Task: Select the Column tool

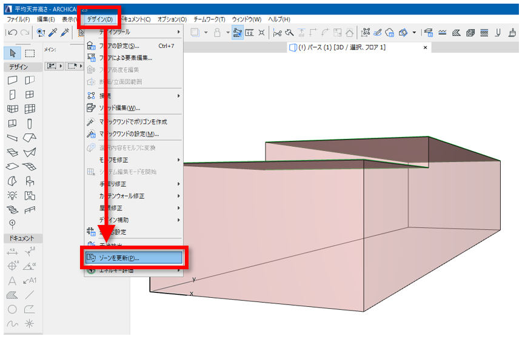Action: (30, 124)
